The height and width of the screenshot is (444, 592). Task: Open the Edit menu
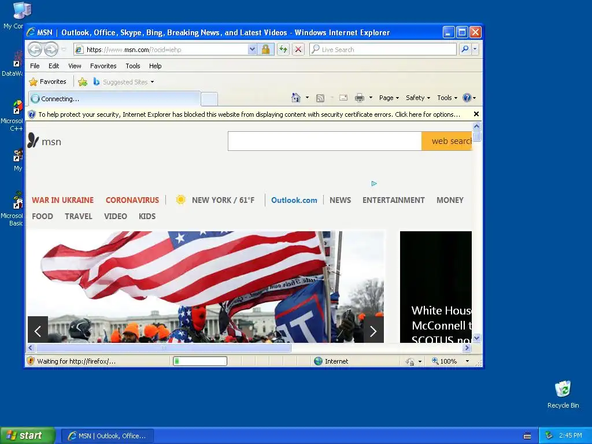54,66
